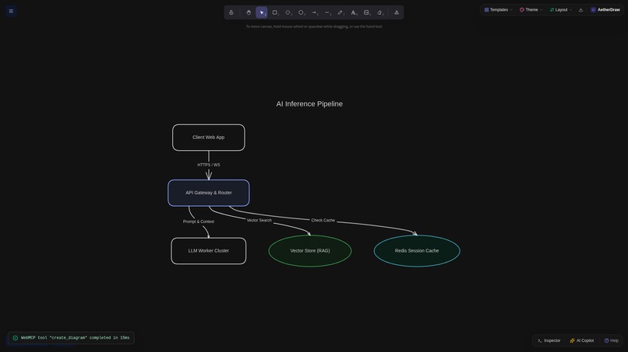Open the AI Copilot panel
This screenshot has width=628, height=352.
point(582,340)
